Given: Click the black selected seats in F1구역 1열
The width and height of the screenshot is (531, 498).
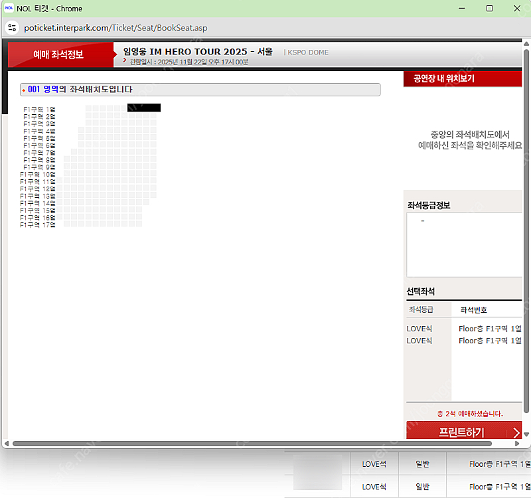Looking at the screenshot, I should pos(144,108).
